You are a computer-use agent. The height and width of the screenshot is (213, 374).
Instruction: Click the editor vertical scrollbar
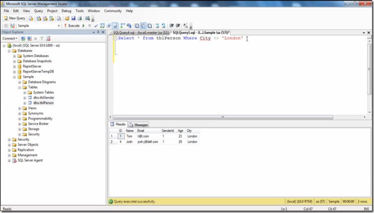tap(369, 69)
